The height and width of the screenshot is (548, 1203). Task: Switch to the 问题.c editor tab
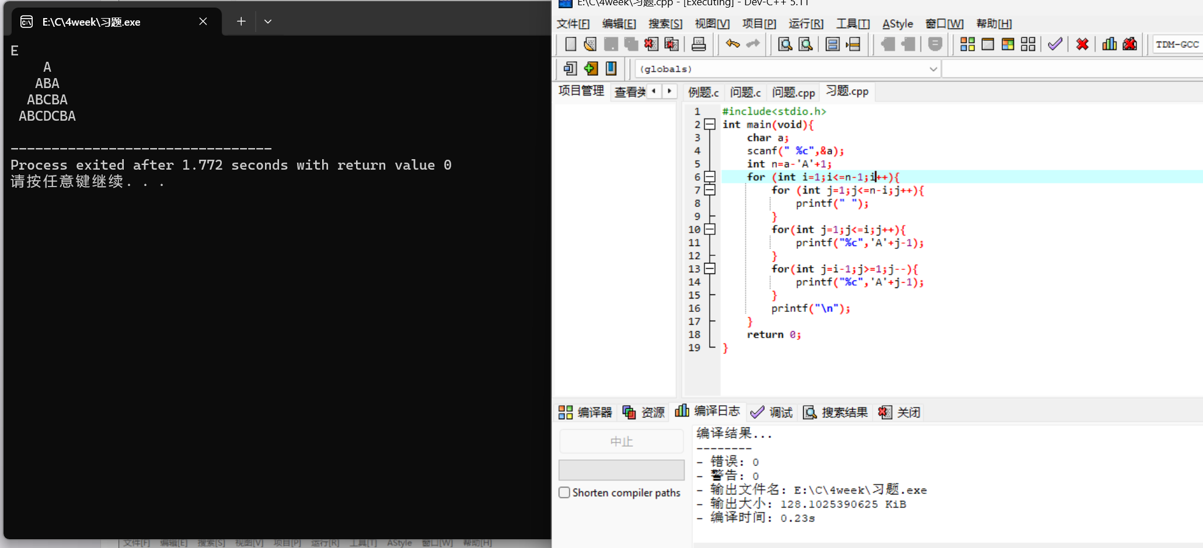[745, 92]
